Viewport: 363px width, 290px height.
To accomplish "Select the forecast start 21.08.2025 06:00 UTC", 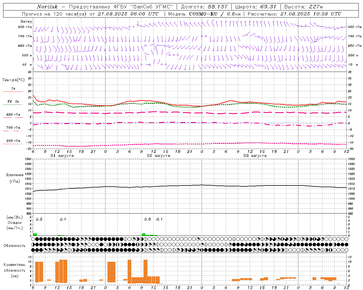I will click(128, 14).
